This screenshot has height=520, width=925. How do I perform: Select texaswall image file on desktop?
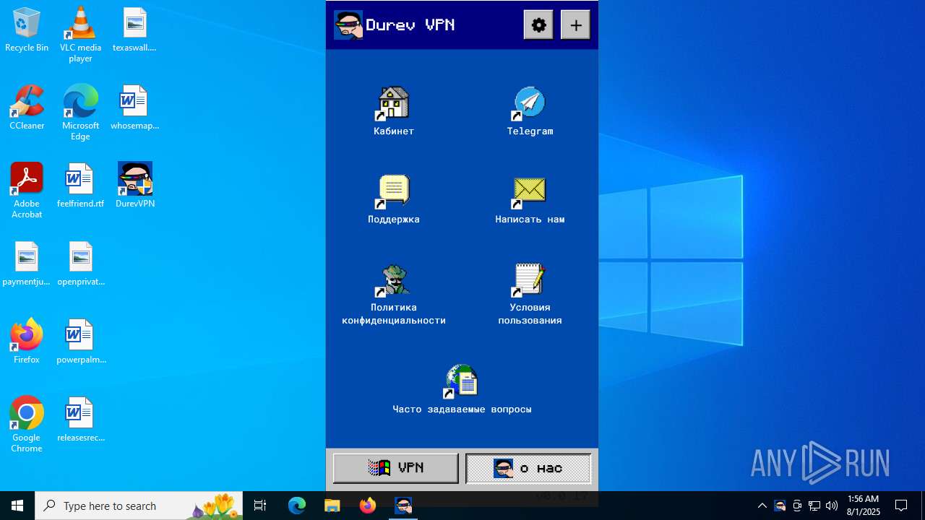tap(134, 30)
